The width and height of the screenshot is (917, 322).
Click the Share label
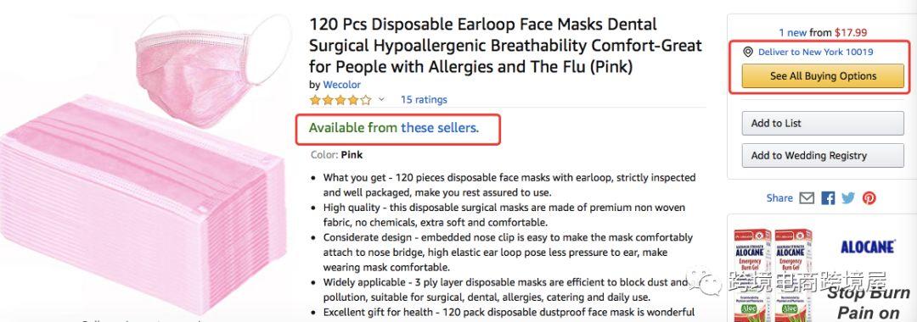pos(779,198)
